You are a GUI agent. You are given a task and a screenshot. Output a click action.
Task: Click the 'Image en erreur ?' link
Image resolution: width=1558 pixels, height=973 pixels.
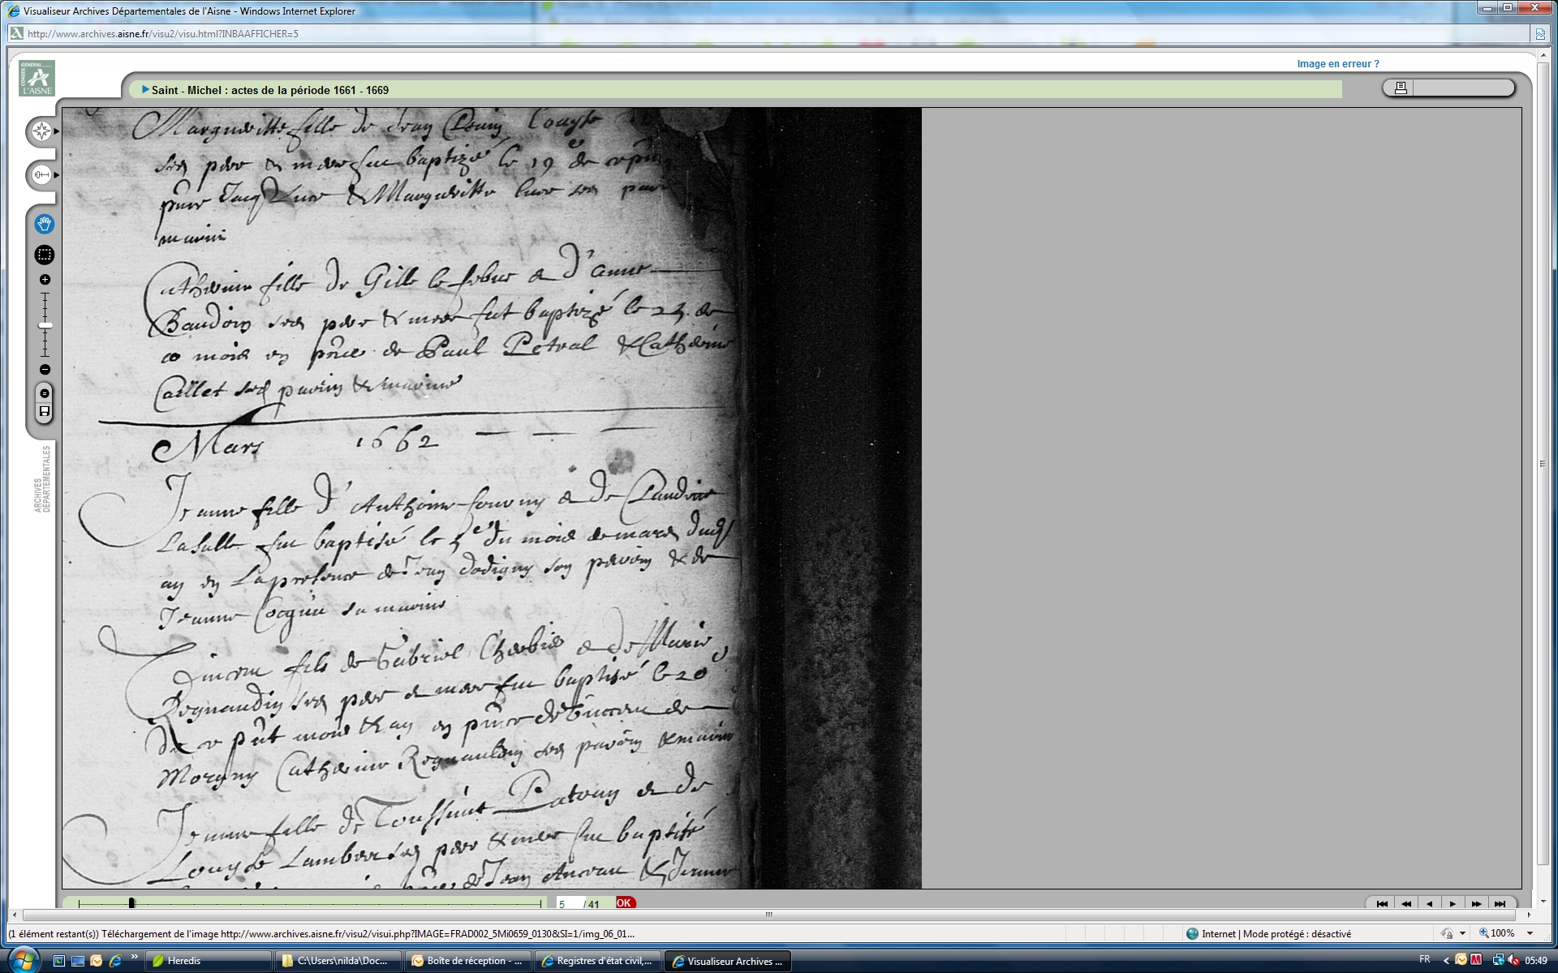[1337, 64]
